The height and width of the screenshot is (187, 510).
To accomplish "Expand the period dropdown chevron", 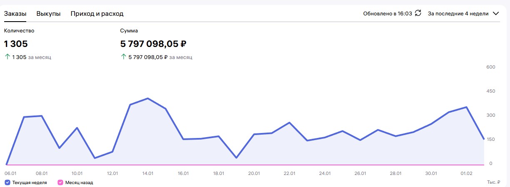I will tap(495, 13).
